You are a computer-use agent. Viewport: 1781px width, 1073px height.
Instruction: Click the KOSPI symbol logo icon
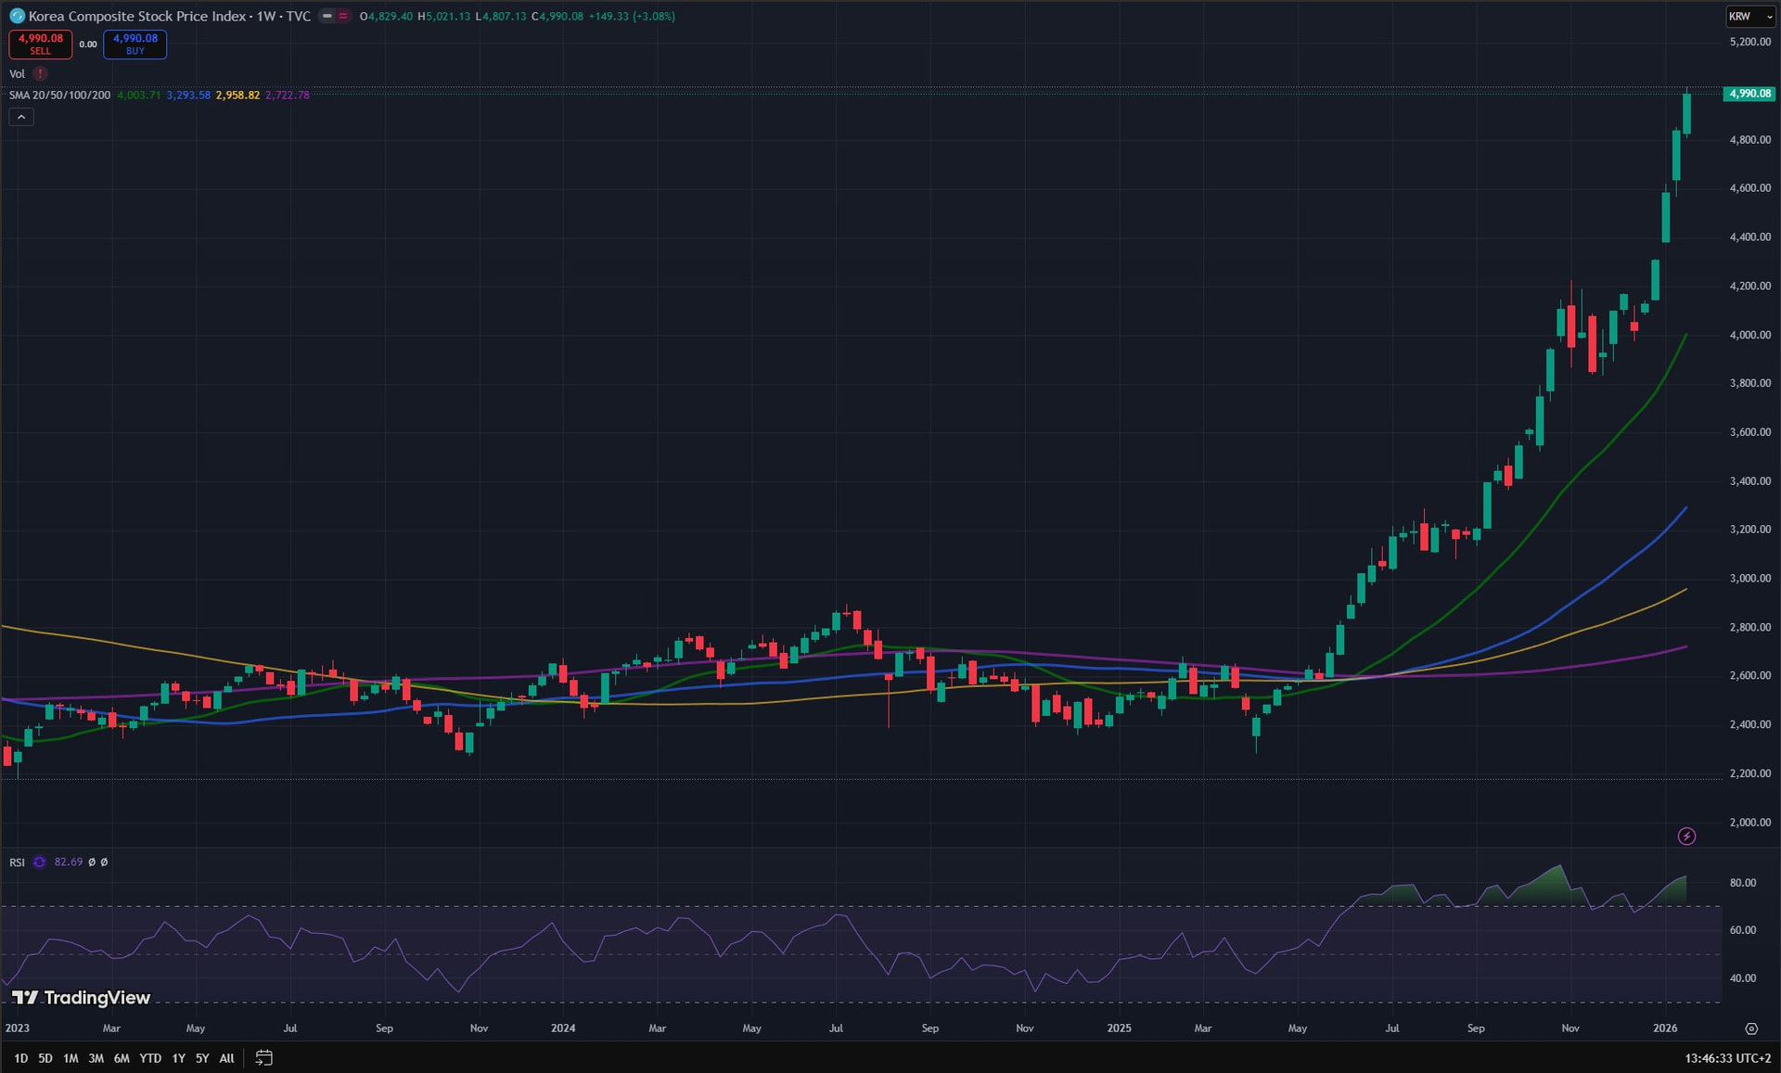[x=17, y=16]
